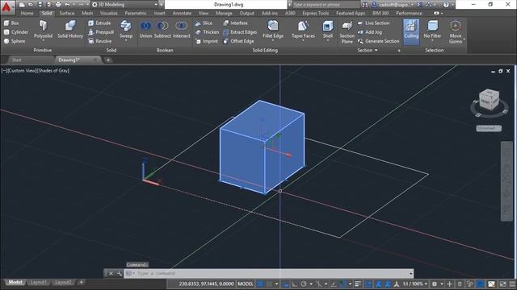Image resolution: width=517 pixels, height=290 pixels.
Task: Click the coordinates readout 230.8353, 97.1445, 0.0000
Action: (206, 284)
